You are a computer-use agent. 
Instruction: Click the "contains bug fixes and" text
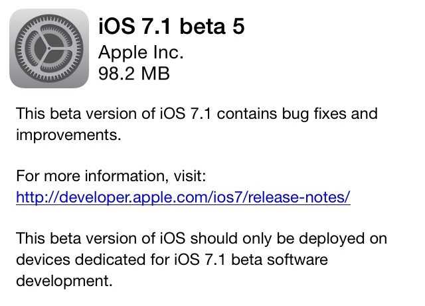pyautogui.click(x=297, y=114)
